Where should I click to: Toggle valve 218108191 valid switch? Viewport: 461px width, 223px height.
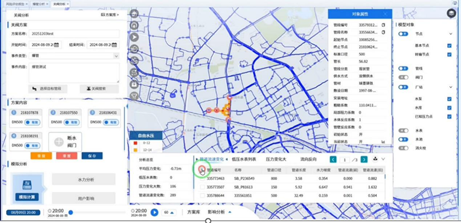click(x=32, y=145)
